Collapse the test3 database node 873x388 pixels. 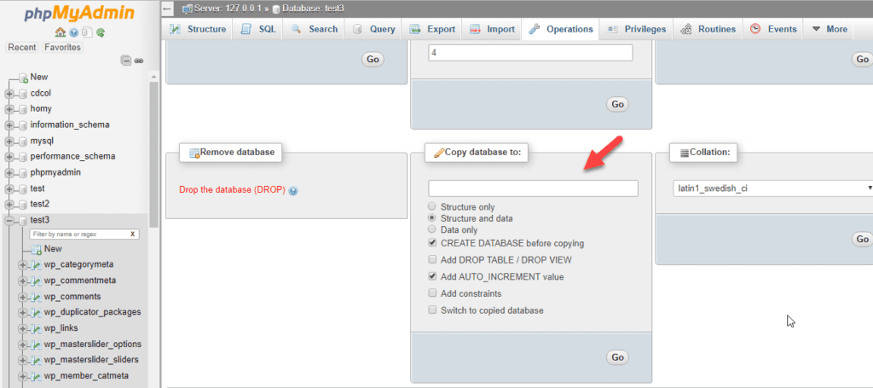click(x=9, y=221)
